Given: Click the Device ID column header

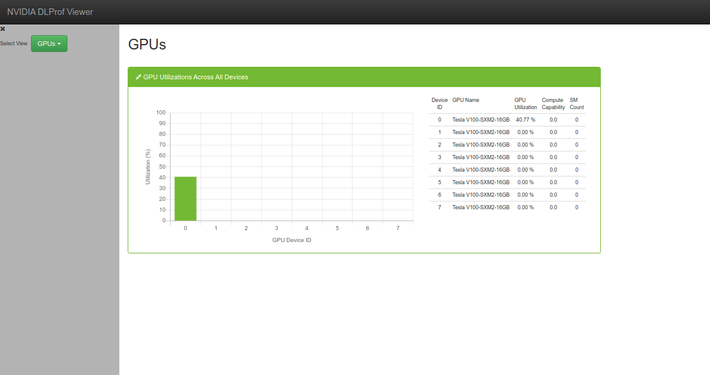Looking at the screenshot, I should point(439,104).
